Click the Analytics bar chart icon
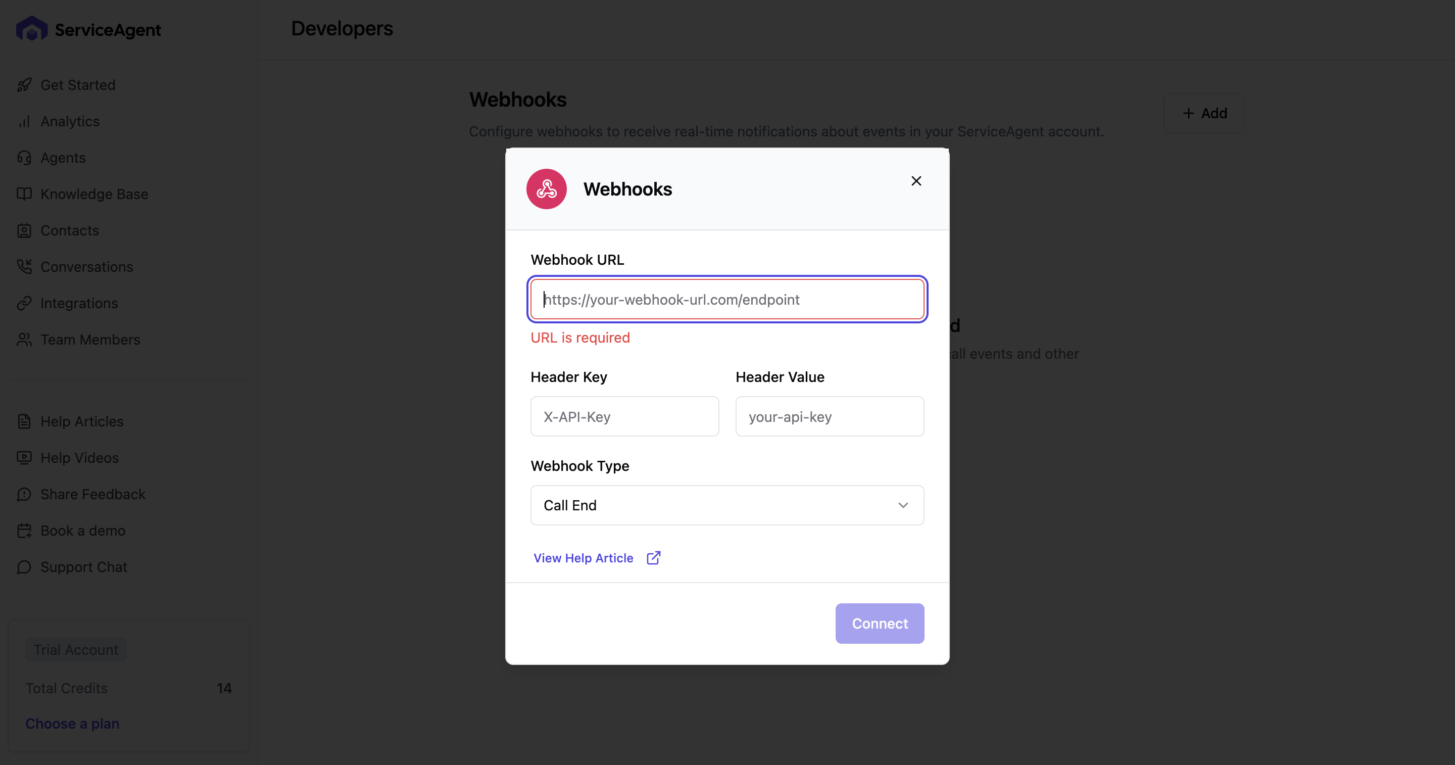This screenshot has height=765, width=1455. 24,121
